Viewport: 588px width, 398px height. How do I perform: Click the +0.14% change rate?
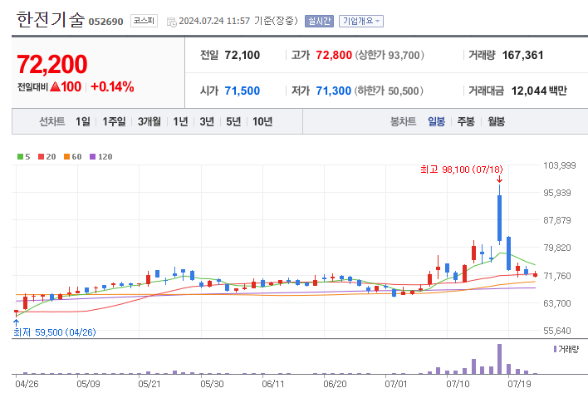pos(112,87)
